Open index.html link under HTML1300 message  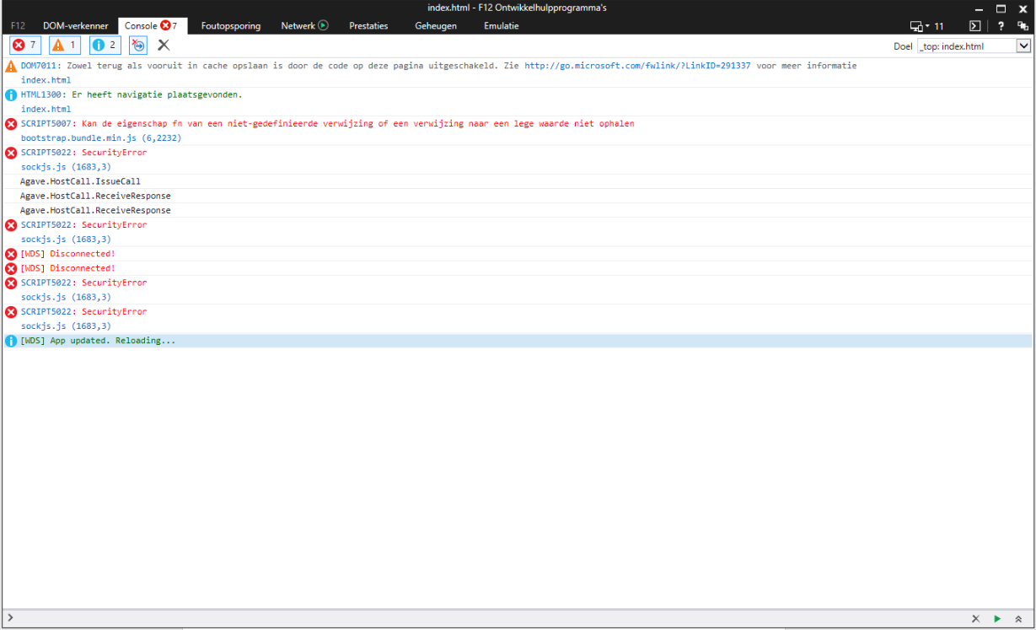[x=46, y=109]
